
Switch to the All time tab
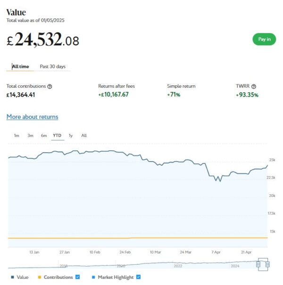coord(20,66)
